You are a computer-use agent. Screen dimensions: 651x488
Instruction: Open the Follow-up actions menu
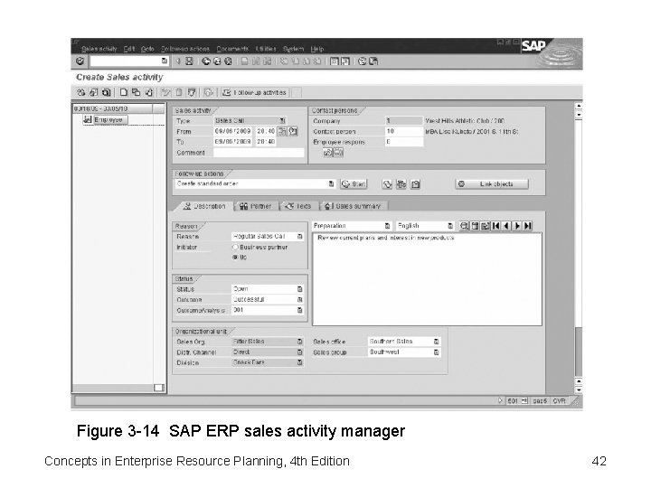(185, 49)
